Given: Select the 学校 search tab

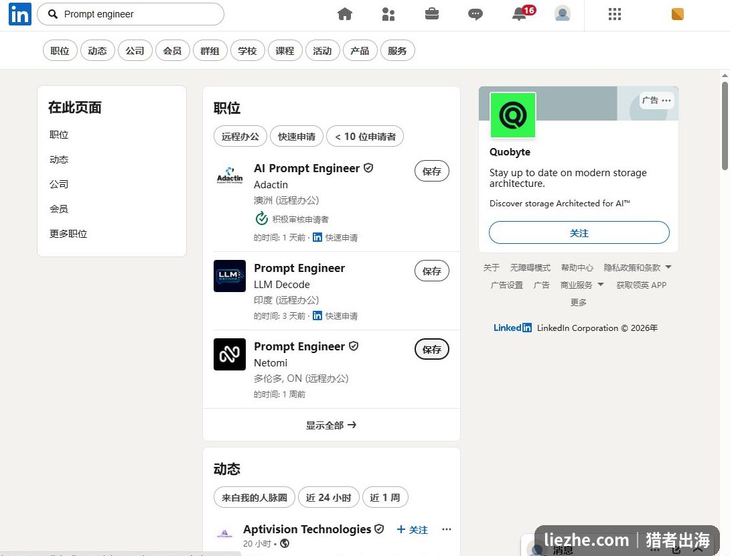Looking at the screenshot, I should point(247,51).
